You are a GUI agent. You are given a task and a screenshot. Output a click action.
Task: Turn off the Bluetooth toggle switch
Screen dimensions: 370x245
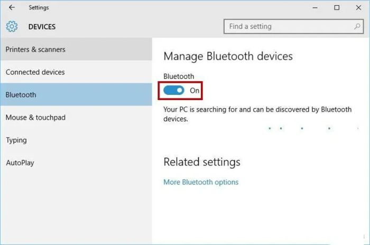coord(174,90)
